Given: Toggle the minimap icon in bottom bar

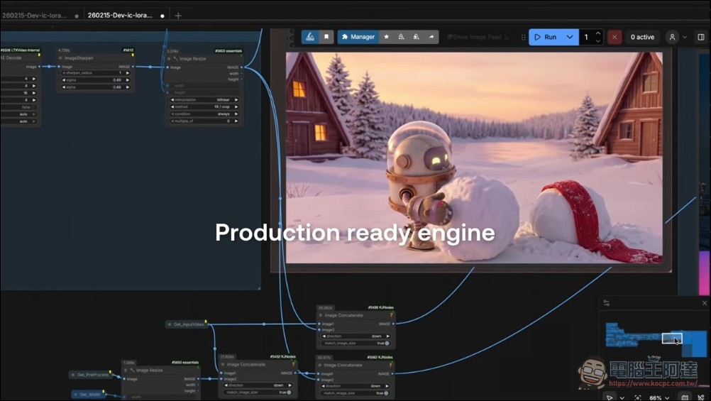Looking at the screenshot, I should 685,397.
